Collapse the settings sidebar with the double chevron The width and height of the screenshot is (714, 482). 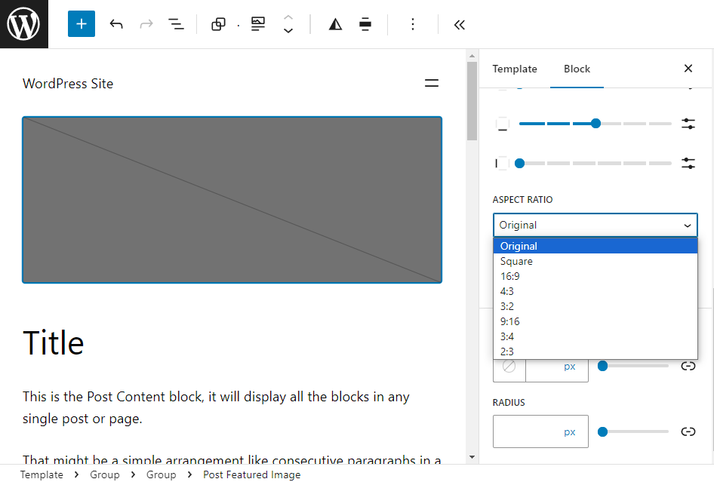coord(460,24)
